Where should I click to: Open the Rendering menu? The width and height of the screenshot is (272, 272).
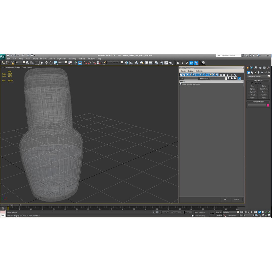[x=72, y=59]
